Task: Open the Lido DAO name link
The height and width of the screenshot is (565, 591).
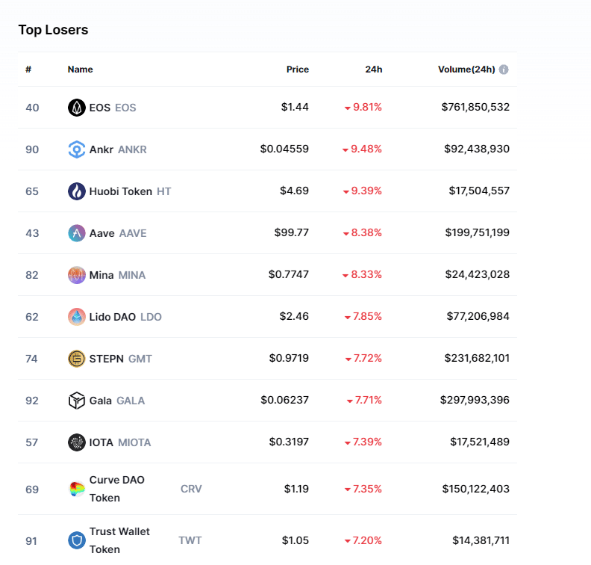Action: click(112, 317)
